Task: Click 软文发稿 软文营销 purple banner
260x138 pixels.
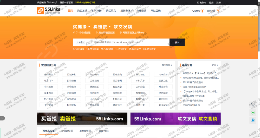Action: coord(175,119)
